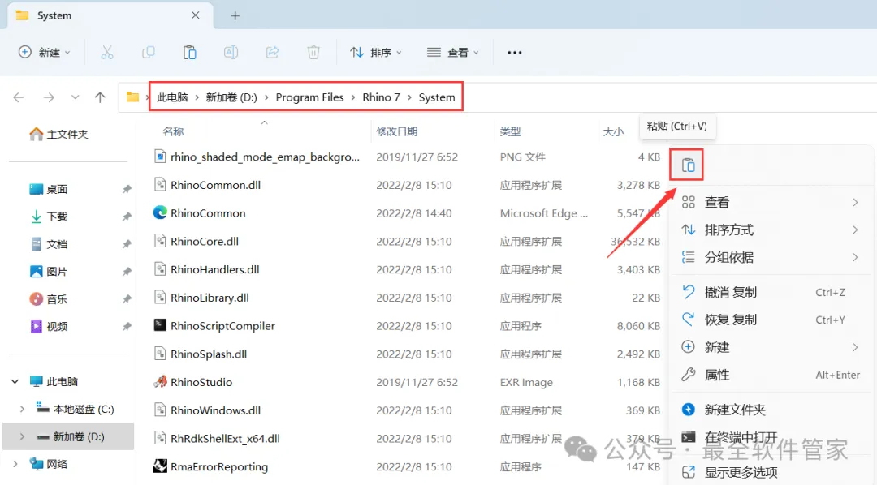Image resolution: width=877 pixels, height=485 pixels.
Task: Close the System tab
Action: [195, 15]
